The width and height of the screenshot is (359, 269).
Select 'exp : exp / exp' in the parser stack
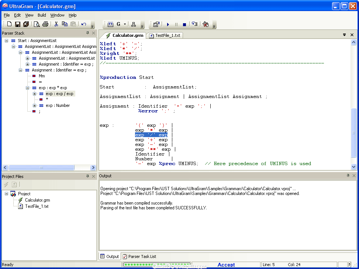[59, 94]
